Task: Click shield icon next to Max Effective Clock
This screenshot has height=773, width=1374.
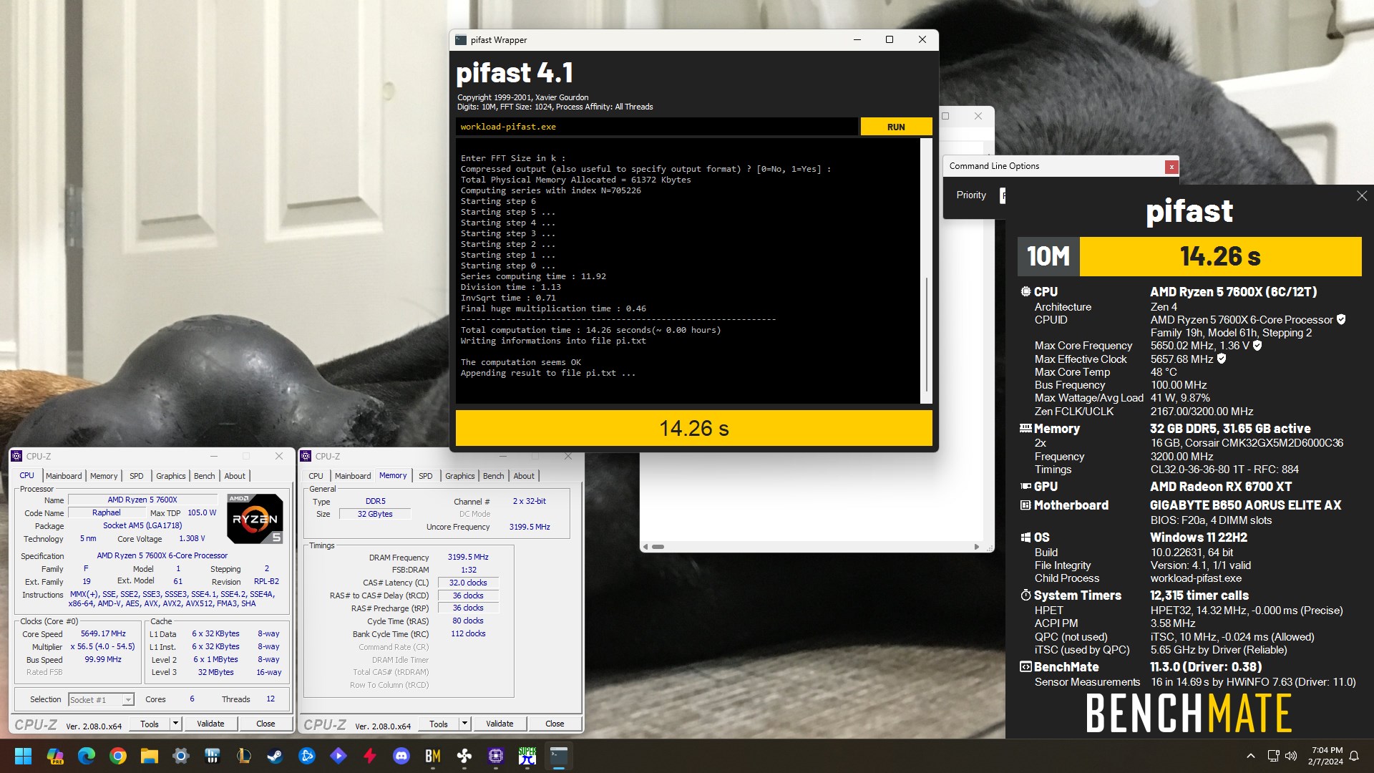Action: [x=1222, y=359]
